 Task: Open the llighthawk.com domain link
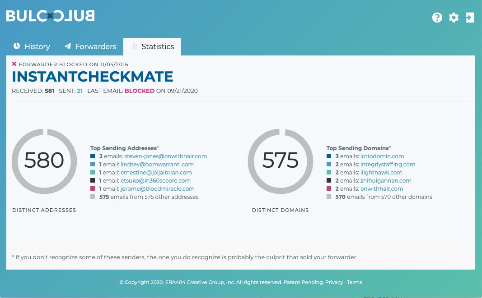[x=381, y=173]
